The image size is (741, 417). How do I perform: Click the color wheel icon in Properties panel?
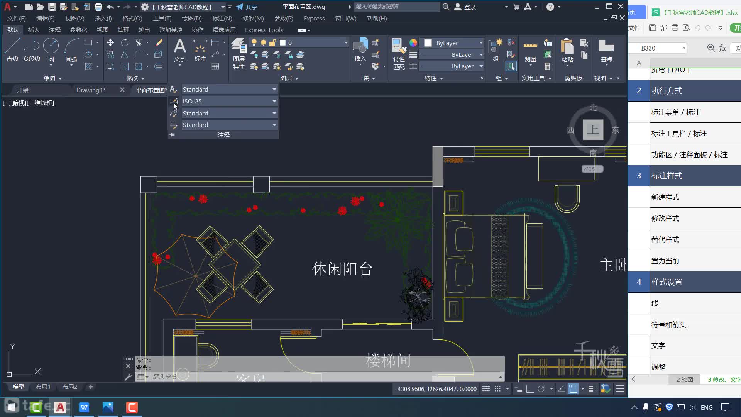coord(413,43)
